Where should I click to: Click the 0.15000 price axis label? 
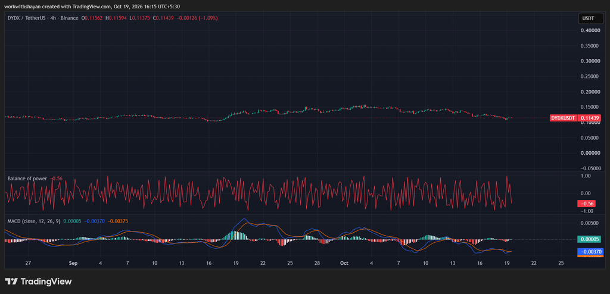pos(589,107)
